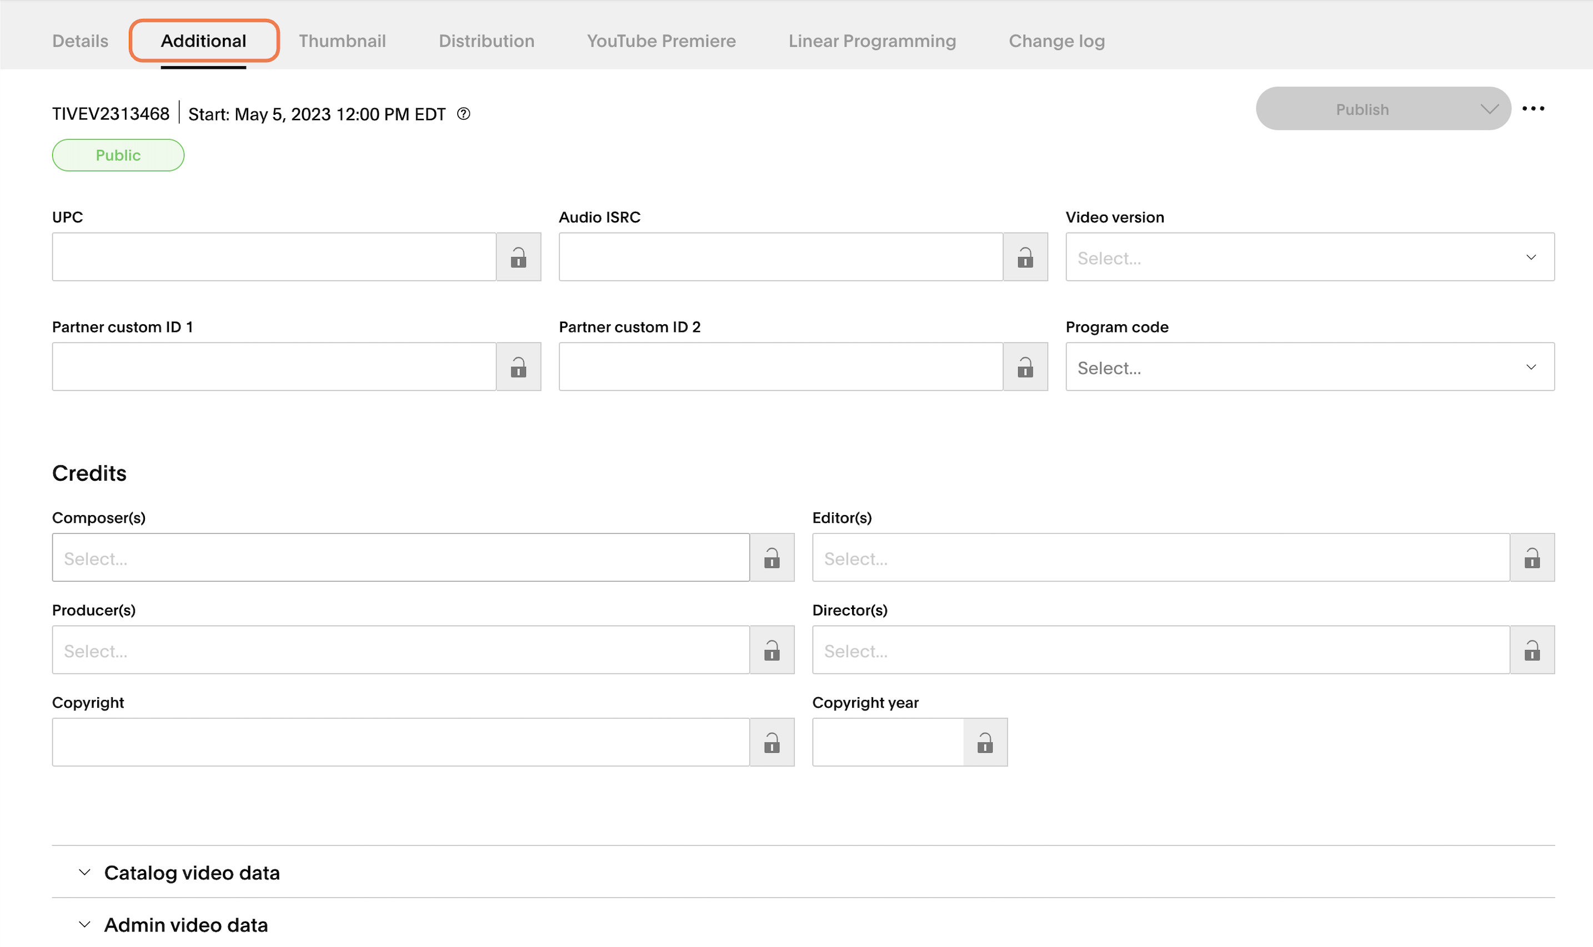Click the start date May 5, 2023 text
Screen dimensions: 1593x947
point(317,114)
